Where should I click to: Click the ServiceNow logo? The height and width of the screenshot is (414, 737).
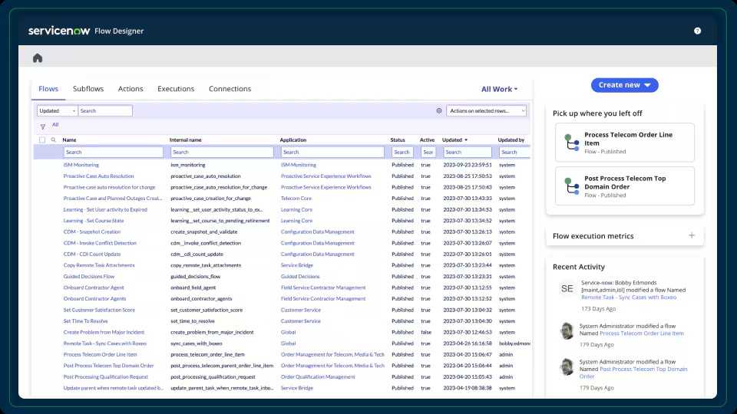tap(58, 31)
